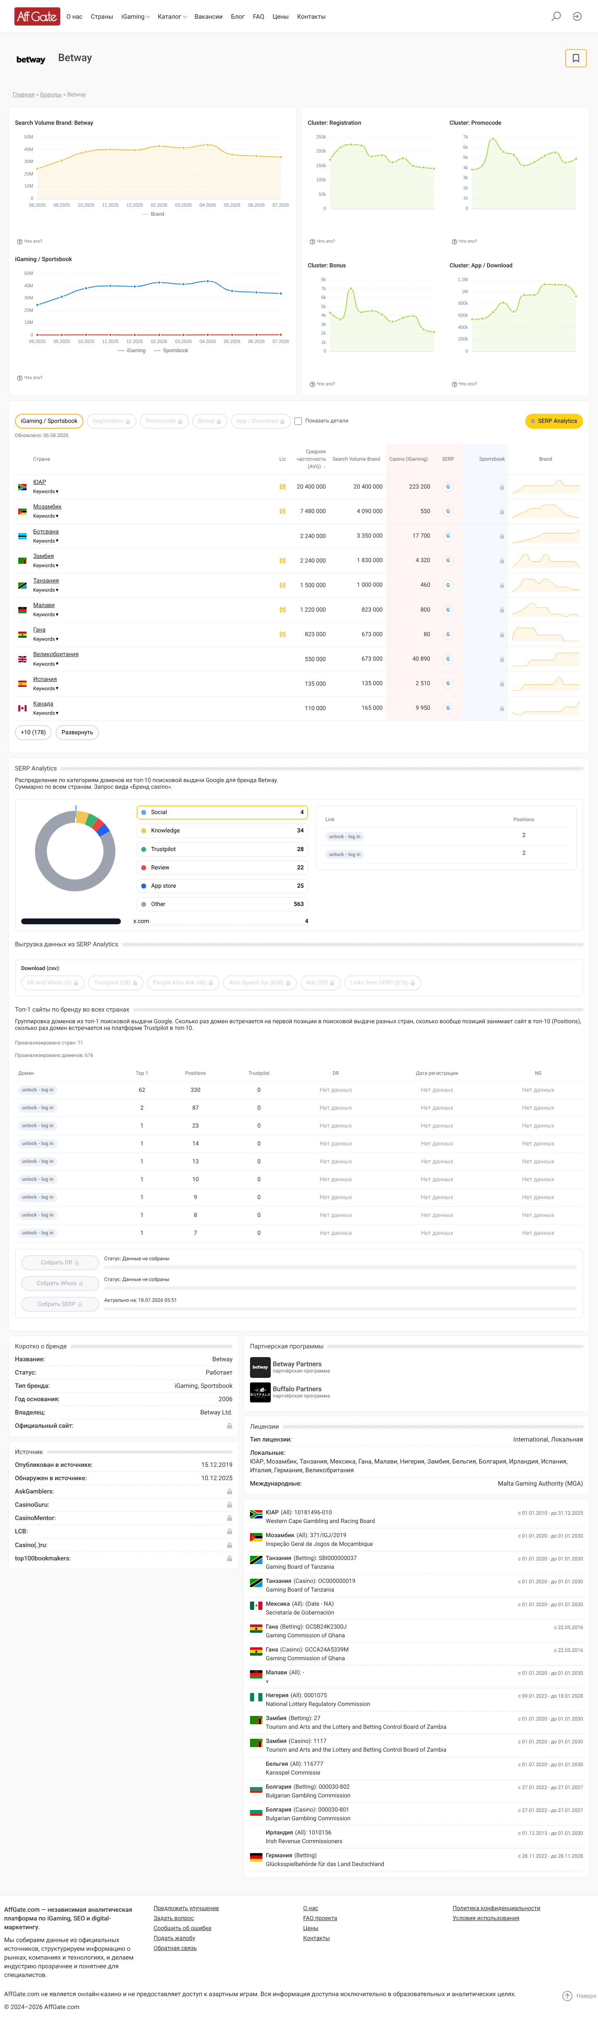This screenshot has width=598, height=2024.
Task: Click the Собрать SERP button
Action: coord(61,1304)
